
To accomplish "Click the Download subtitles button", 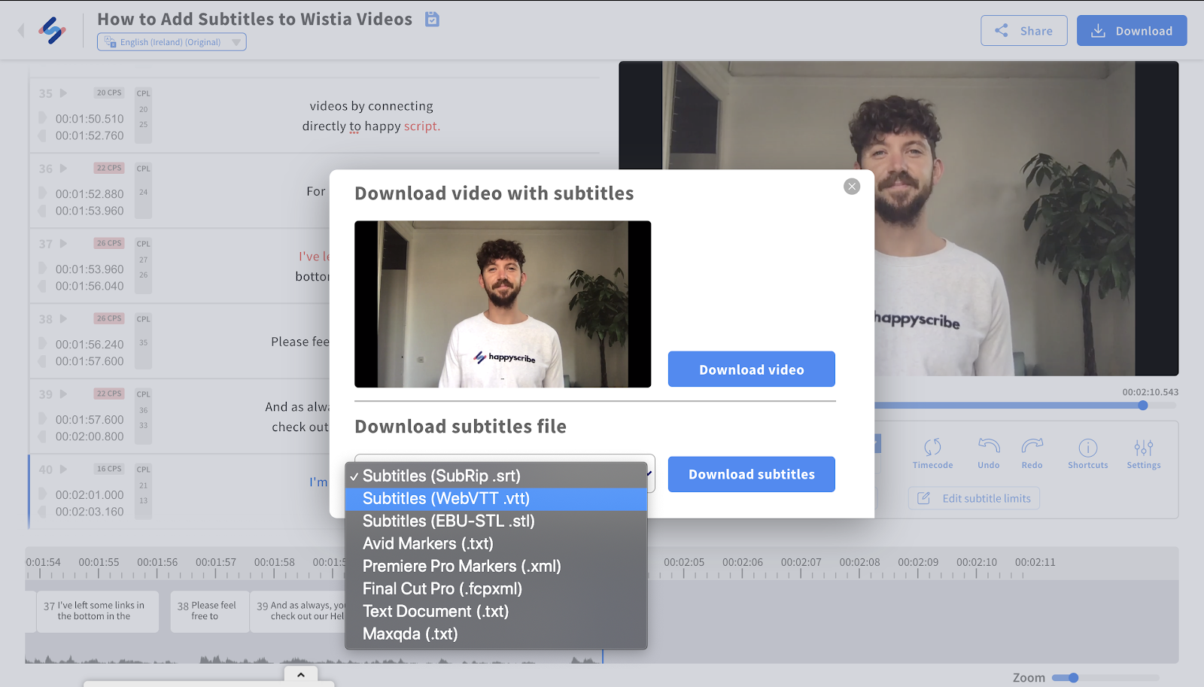I will 751,474.
